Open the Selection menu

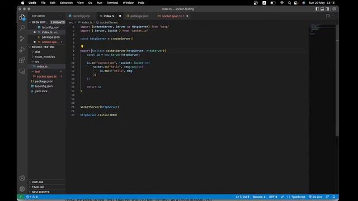(66, 3)
